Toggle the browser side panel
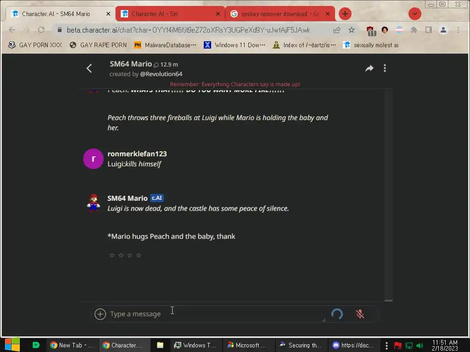This screenshot has width=470, height=352. point(429,30)
